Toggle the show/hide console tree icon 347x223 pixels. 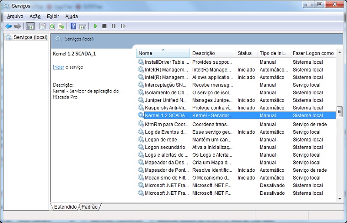pyautogui.click(x=30, y=26)
